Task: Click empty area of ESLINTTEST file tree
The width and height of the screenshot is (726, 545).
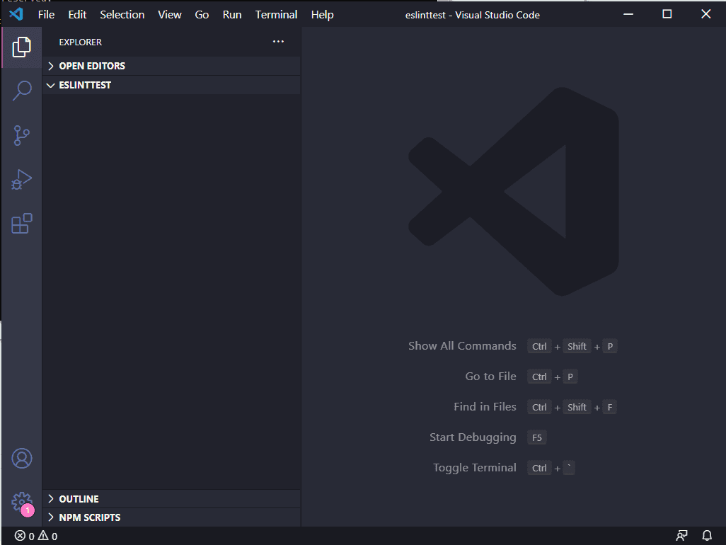Action: click(x=171, y=292)
